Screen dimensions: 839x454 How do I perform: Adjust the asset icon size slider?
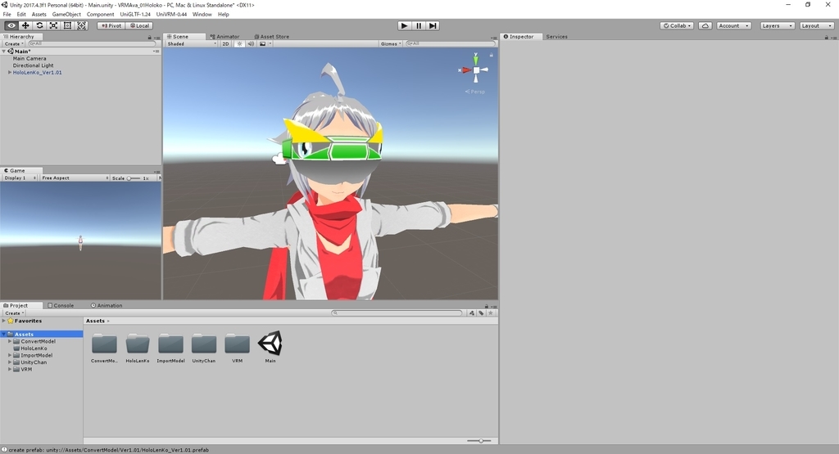tap(480, 441)
